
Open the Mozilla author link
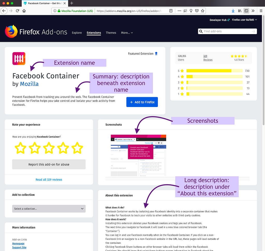29,84
